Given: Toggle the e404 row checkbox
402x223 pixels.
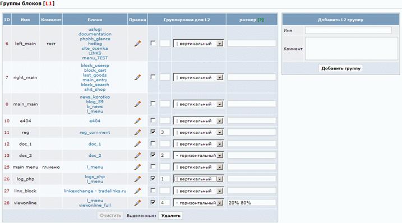Looking at the screenshot, I should (x=153, y=120).
